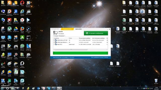Click the green progress bar in DevID Agent

pyautogui.click(x=80, y=53)
